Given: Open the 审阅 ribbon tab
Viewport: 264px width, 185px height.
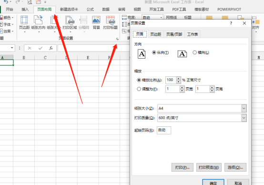Looking at the screenshot, I should click(122, 10).
